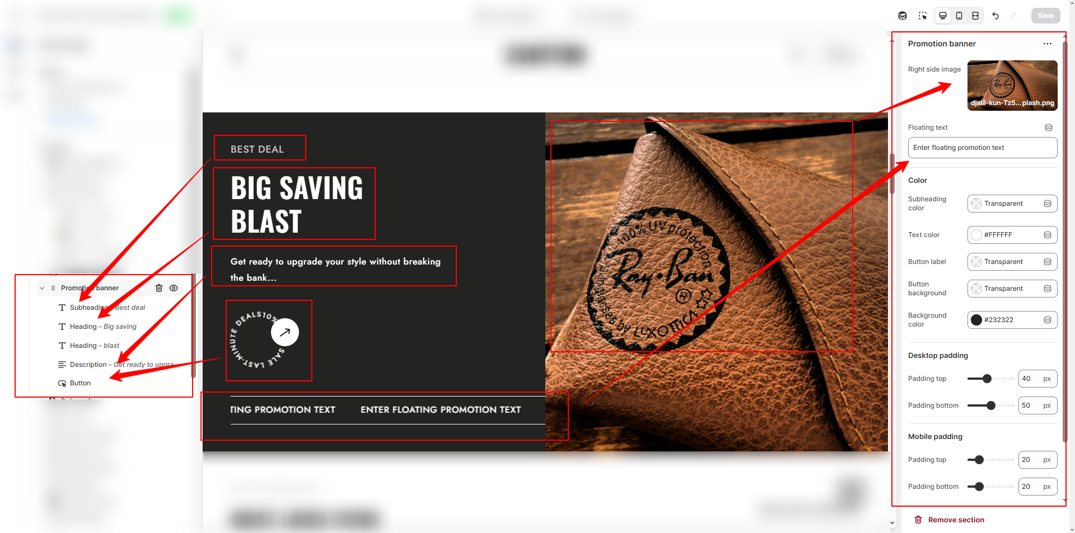Delete the Promotion banner section via trash icon
1075x533 pixels.
[159, 288]
